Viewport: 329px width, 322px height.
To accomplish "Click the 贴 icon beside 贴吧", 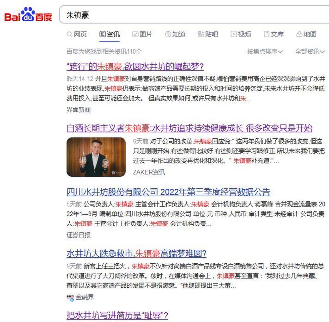I will click(201, 34).
